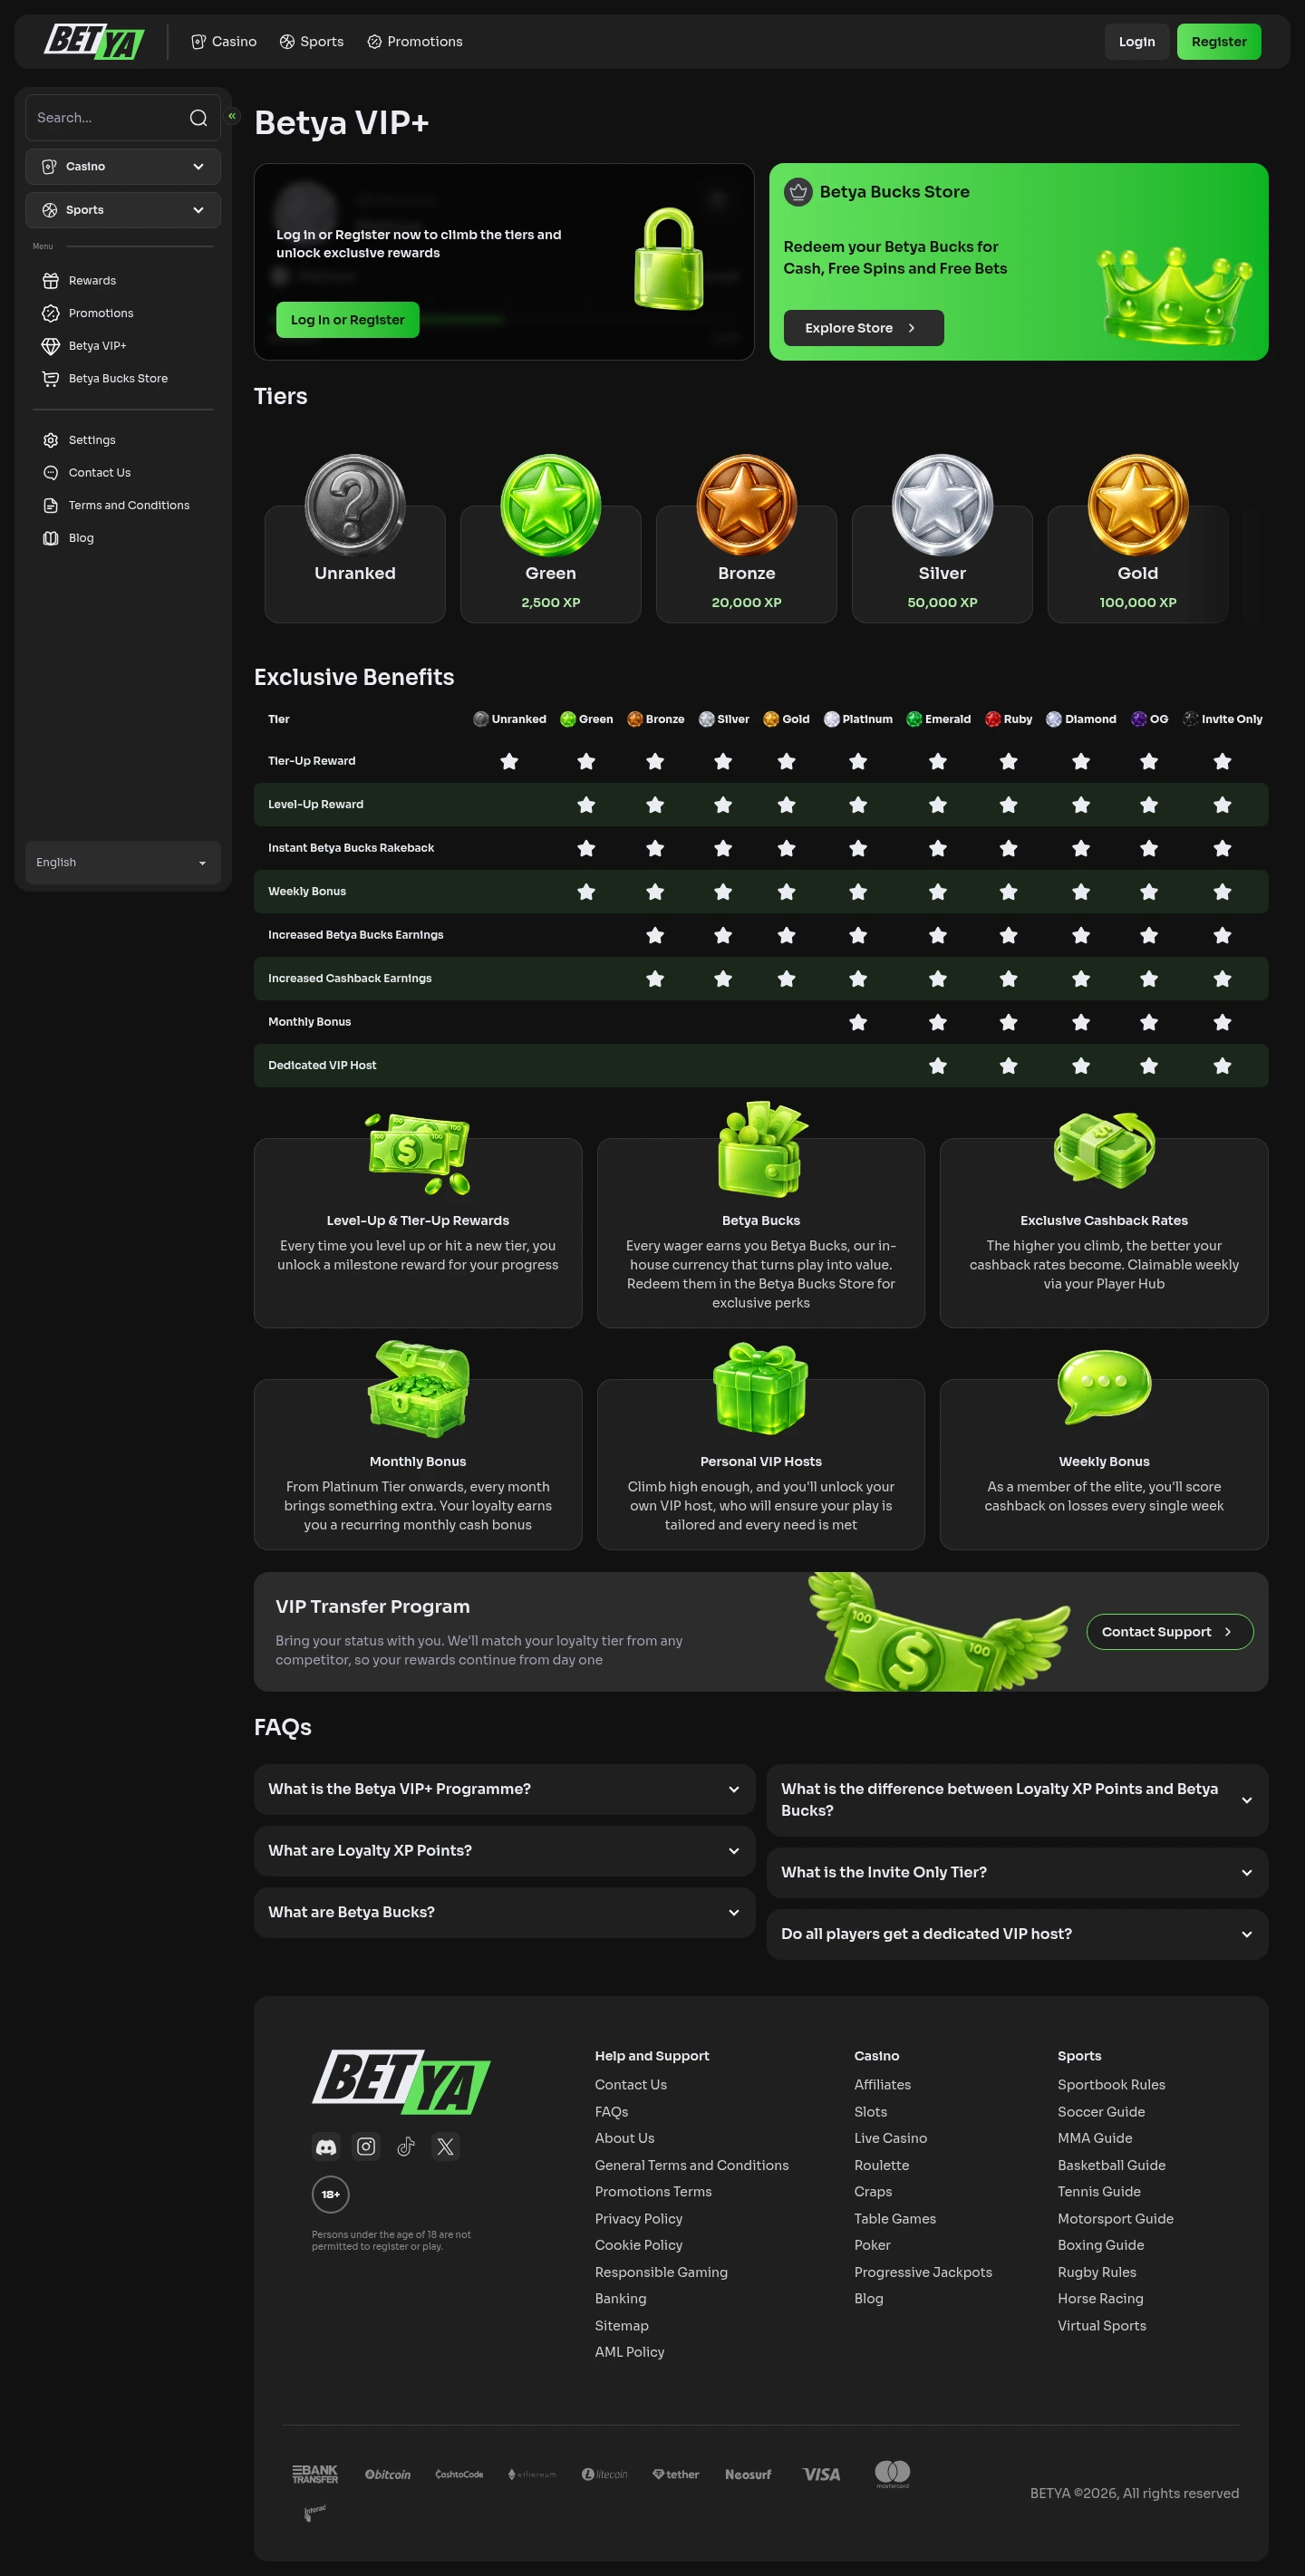The width and height of the screenshot is (1305, 2576).
Task: Click the Bitcoin payment logo in footer
Action: point(388,2474)
